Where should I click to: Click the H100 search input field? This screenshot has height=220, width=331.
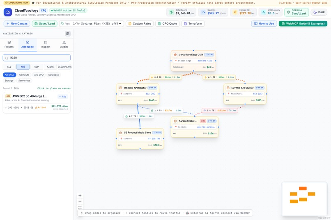(x=37, y=58)
